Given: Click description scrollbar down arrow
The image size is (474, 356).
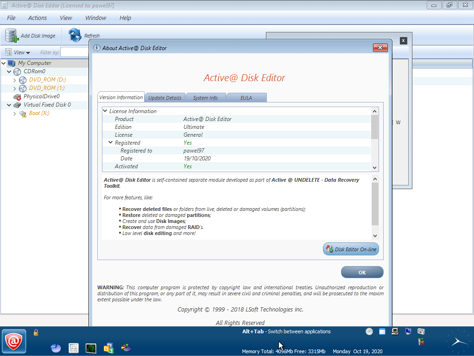Looking at the screenshot, I should pos(375,236).
